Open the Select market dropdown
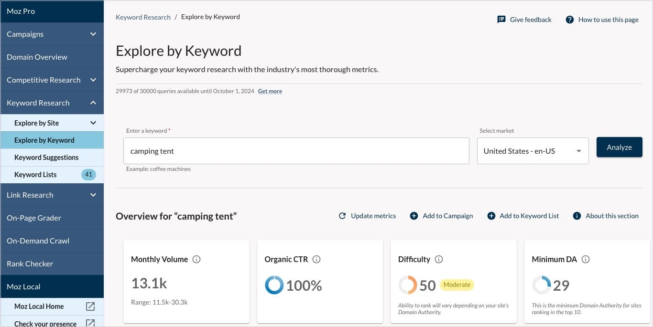This screenshot has width=653, height=327. coord(532,150)
